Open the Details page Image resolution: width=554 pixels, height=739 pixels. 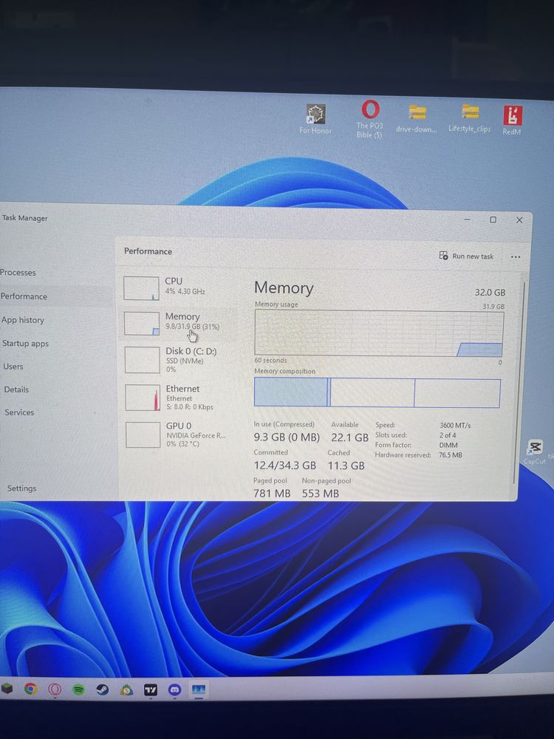click(16, 389)
